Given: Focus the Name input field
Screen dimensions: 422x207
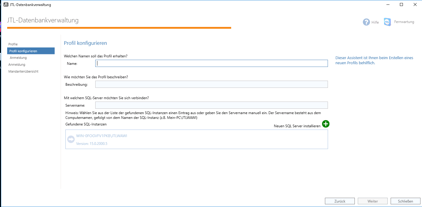Looking at the screenshot, I should tap(211, 63).
